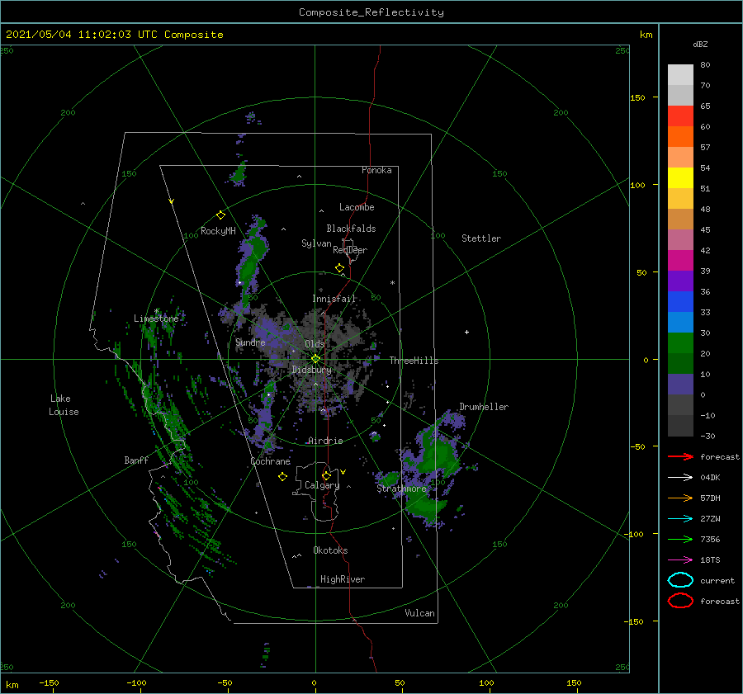Select the green 7356 arrow symbol
The height and width of the screenshot is (694, 743).
680,539
